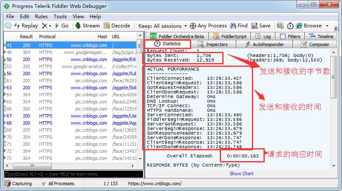This screenshot has height=191, width=342.
Task: Open the Rules menu
Action: [41, 17]
